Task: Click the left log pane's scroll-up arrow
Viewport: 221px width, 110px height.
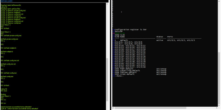Action: (x=107, y=4)
